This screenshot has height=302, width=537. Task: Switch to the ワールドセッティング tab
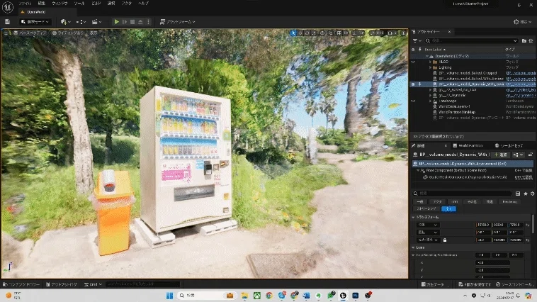[509, 146]
